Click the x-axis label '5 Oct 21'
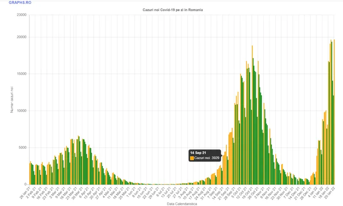Viewport: 343px width, 206px height. (237, 192)
